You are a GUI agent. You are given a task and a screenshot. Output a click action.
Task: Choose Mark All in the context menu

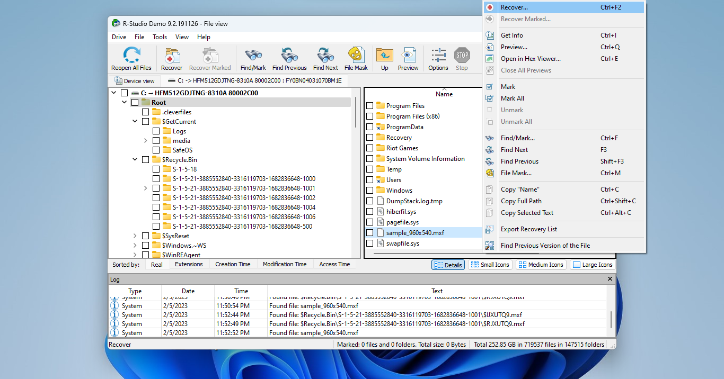564,98
